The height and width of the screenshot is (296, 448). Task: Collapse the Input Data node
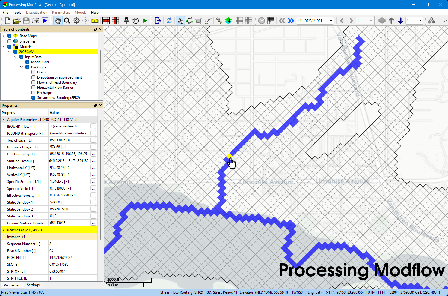16,57
